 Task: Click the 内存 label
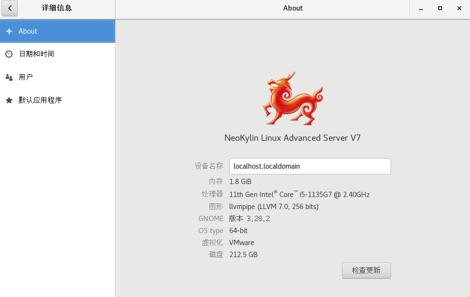(216, 182)
